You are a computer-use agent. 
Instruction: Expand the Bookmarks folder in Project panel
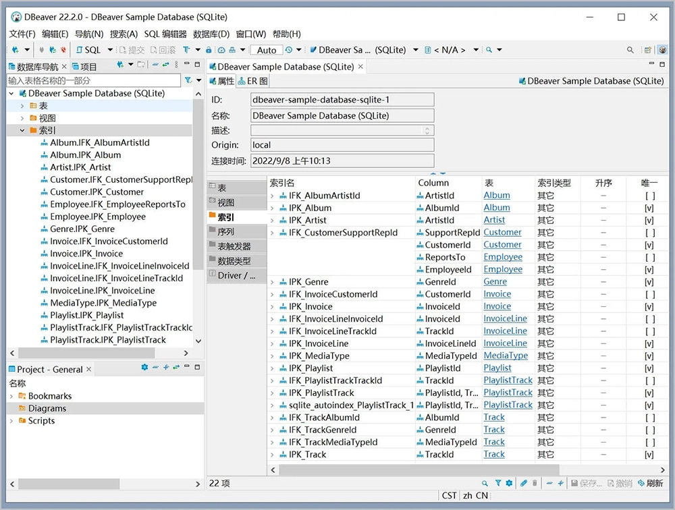[x=11, y=396]
